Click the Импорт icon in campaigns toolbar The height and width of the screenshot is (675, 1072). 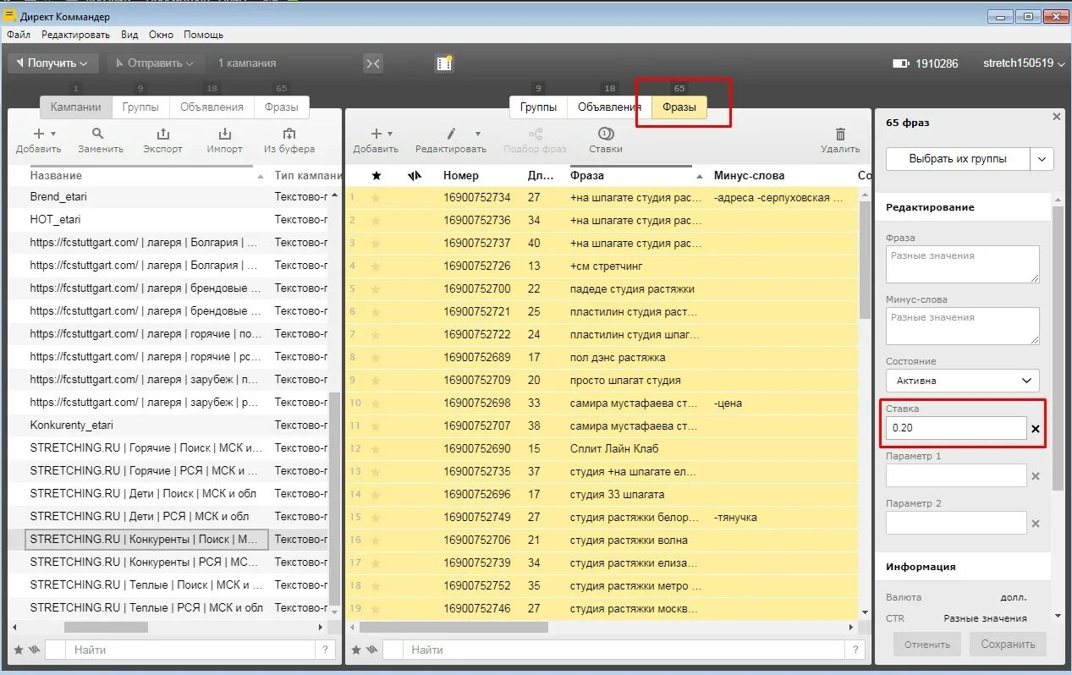[225, 134]
